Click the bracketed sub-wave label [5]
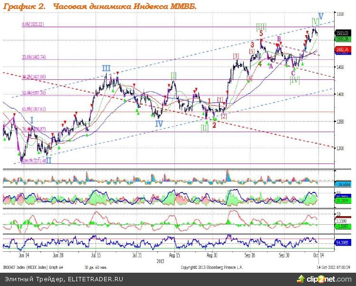 [x=252, y=51]
